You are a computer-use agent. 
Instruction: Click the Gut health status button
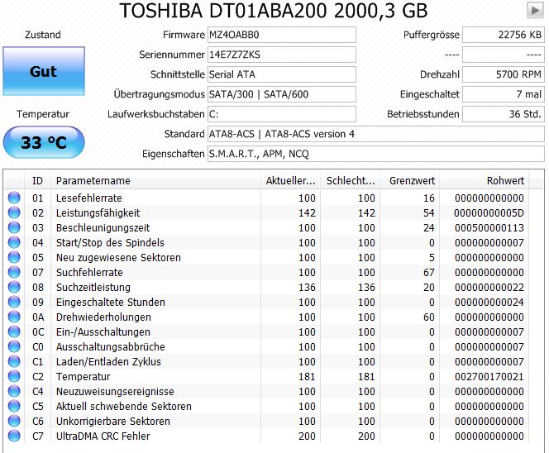point(44,71)
